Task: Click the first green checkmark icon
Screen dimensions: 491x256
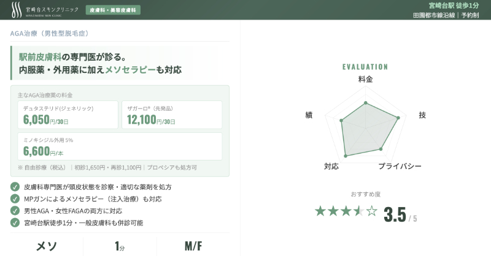Action: click(15, 187)
